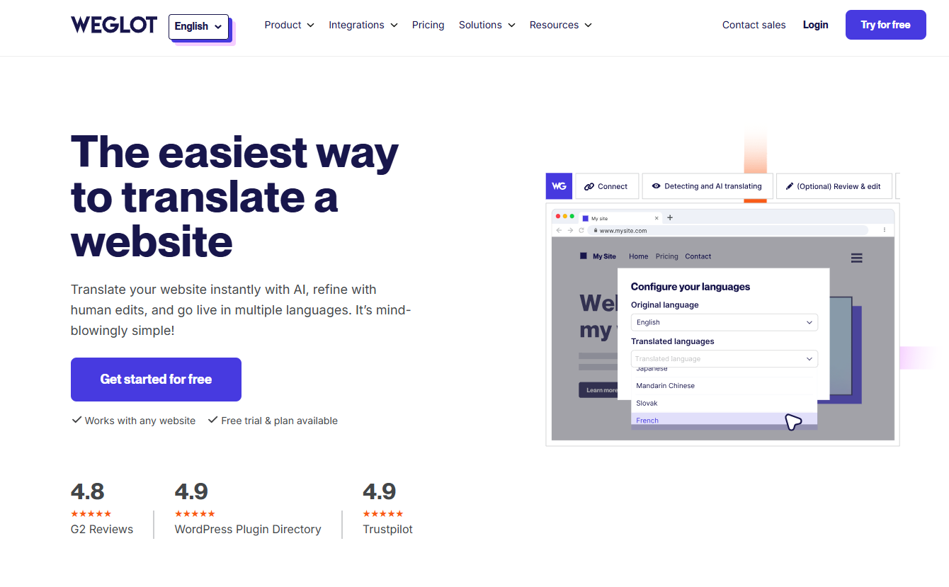The width and height of the screenshot is (949, 587).
Task: Click the mock browser forward arrow
Action: point(570,230)
